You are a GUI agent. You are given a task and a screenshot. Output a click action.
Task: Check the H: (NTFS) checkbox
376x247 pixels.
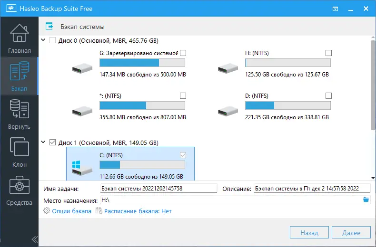click(x=328, y=53)
